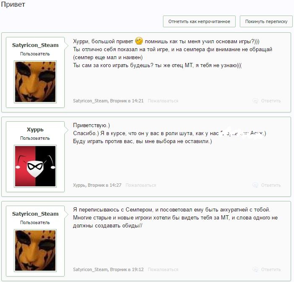Click the reply speech-bubble icon in Хуррь's message
The height and width of the screenshot is (282, 294).
point(255,185)
